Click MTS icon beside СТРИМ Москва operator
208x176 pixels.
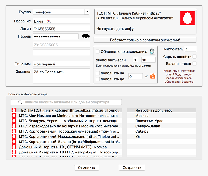tap(13, 147)
